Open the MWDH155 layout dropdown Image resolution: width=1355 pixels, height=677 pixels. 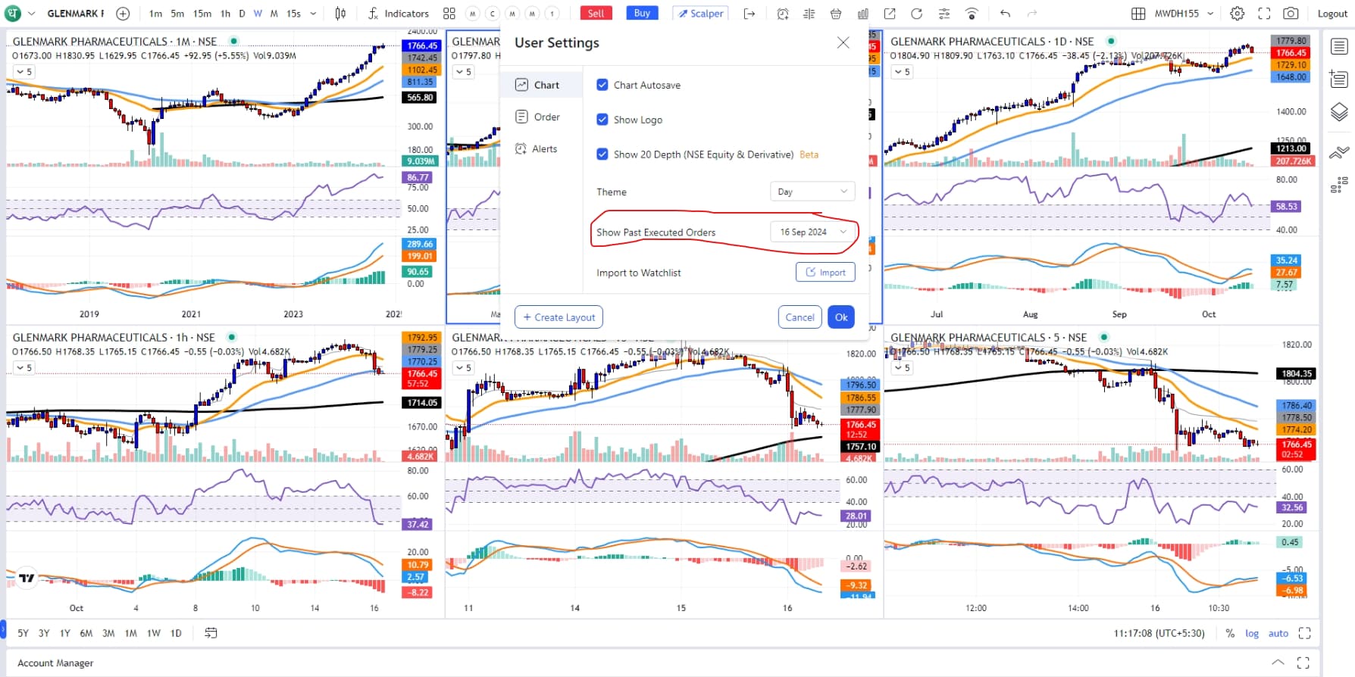(x=1184, y=14)
